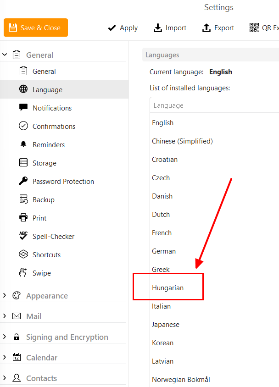
Task: Select the Spell-Checker ABC icon
Action: (23, 236)
